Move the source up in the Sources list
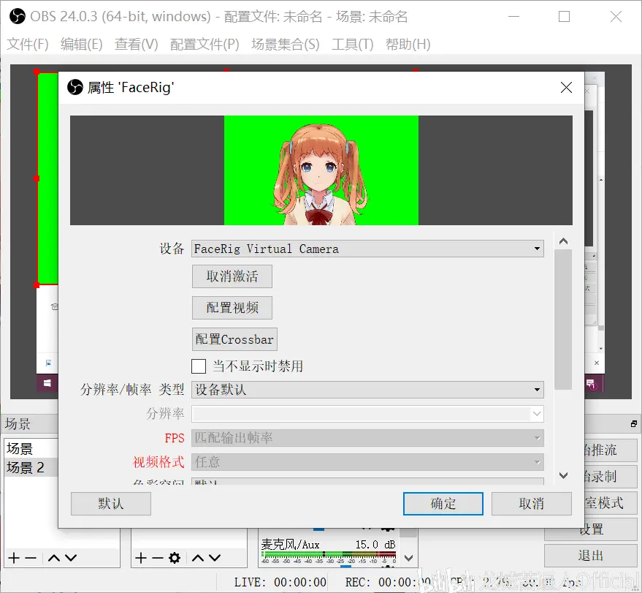This screenshot has width=642, height=593. (x=198, y=558)
